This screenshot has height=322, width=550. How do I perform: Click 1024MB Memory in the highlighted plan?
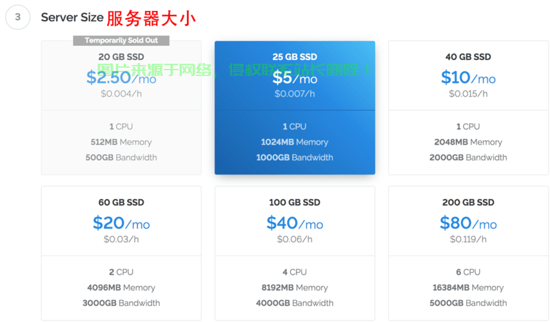(295, 142)
